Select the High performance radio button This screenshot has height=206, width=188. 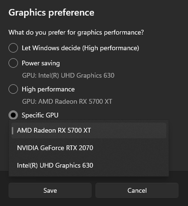point(13,89)
